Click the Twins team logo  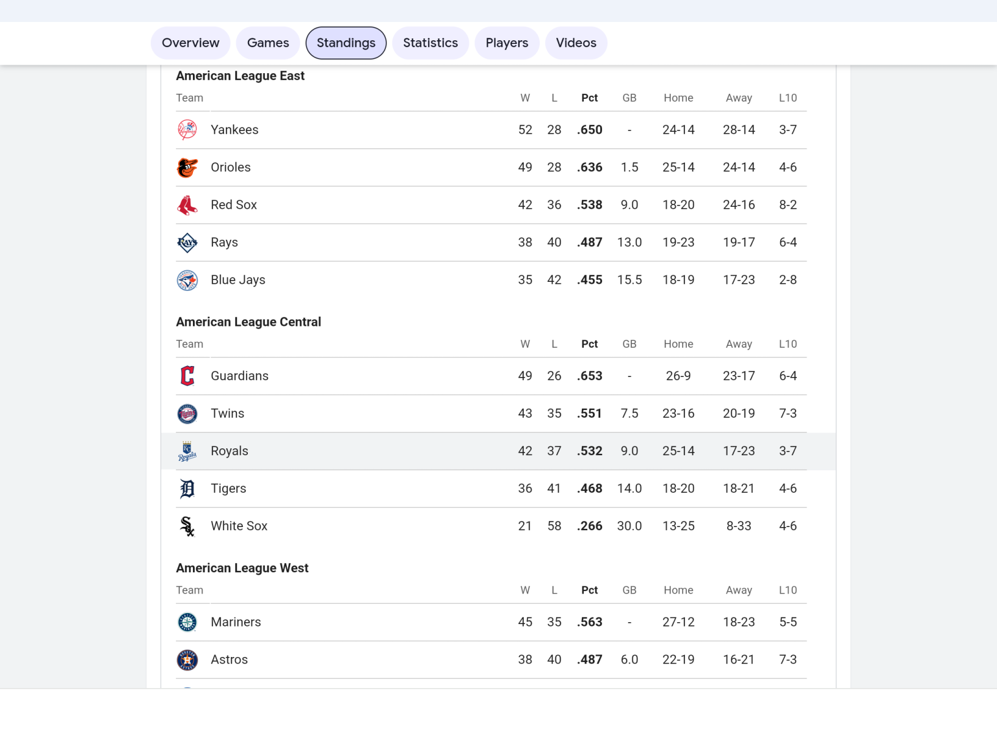click(187, 414)
